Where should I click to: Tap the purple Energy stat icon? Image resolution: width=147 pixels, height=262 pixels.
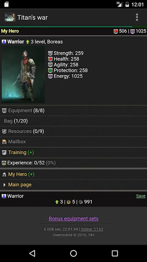click(50, 76)
